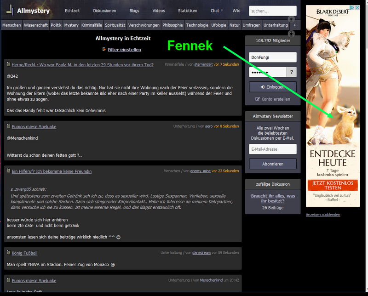
Task: Select the Technologie category tab
Action: (197, 25)
